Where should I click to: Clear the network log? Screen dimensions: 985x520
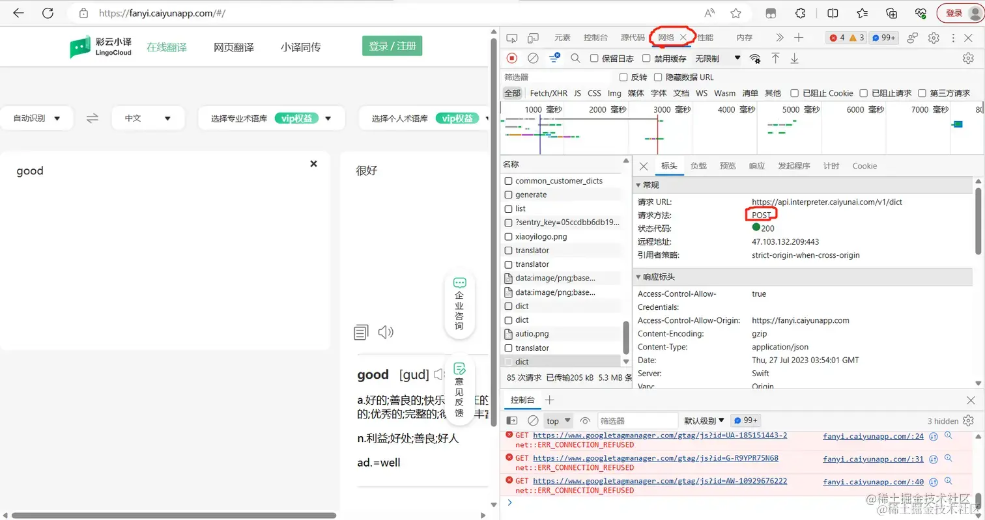coord(533,58)
